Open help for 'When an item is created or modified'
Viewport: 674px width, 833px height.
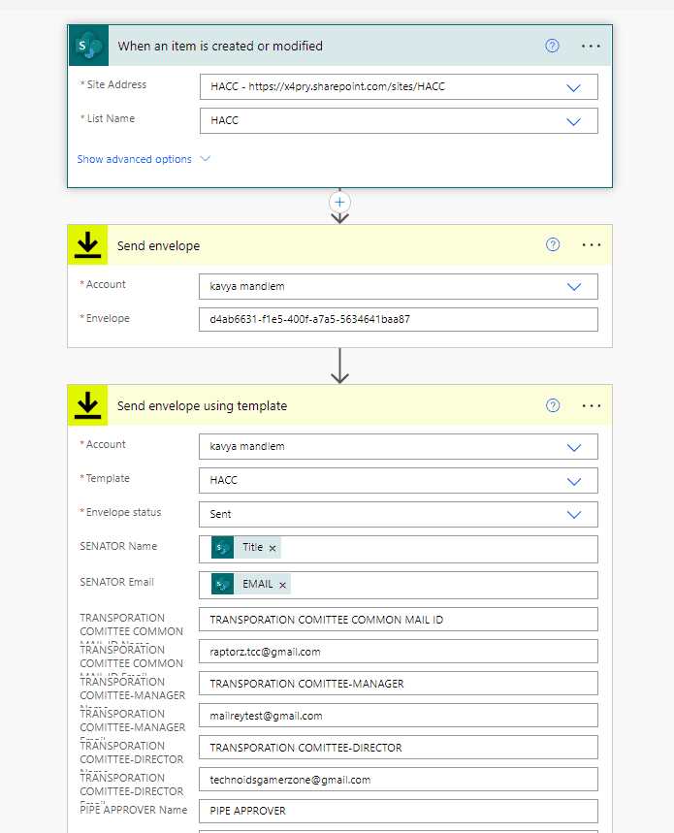pos(552,46)
